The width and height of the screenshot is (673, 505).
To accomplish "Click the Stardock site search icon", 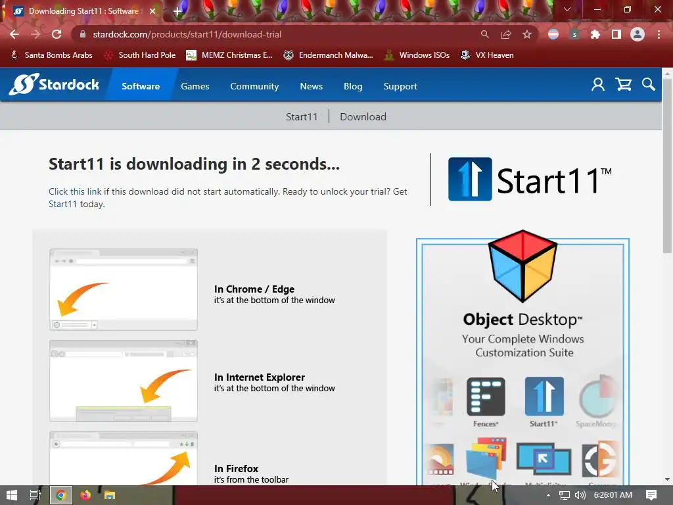I will click(x=649, y=85).
